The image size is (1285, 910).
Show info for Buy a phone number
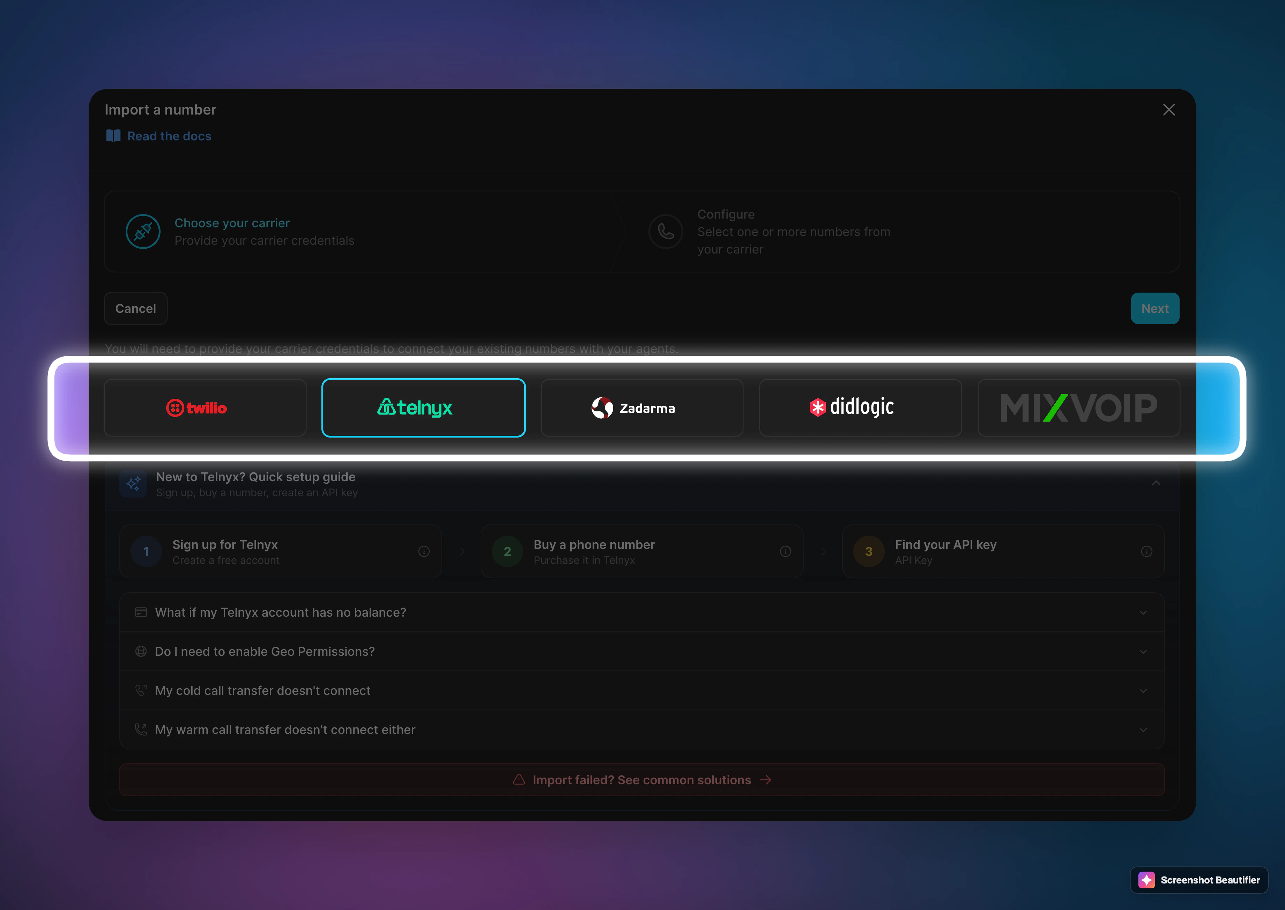(x=786, y=551)
